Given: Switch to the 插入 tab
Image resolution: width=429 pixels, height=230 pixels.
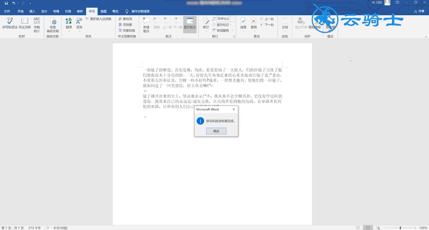Looking at the screenshot, I should 32,11.
